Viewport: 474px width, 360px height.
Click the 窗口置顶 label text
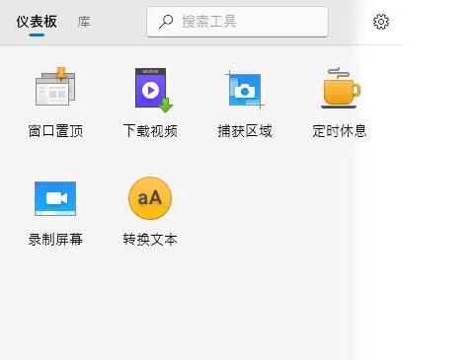pyautogui.click(x=55, y=131)
